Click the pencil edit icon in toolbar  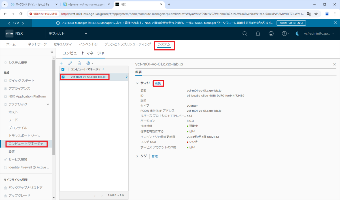70,63
